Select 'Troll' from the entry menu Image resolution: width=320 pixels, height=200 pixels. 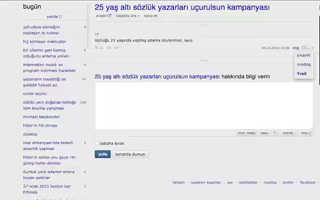301,73
